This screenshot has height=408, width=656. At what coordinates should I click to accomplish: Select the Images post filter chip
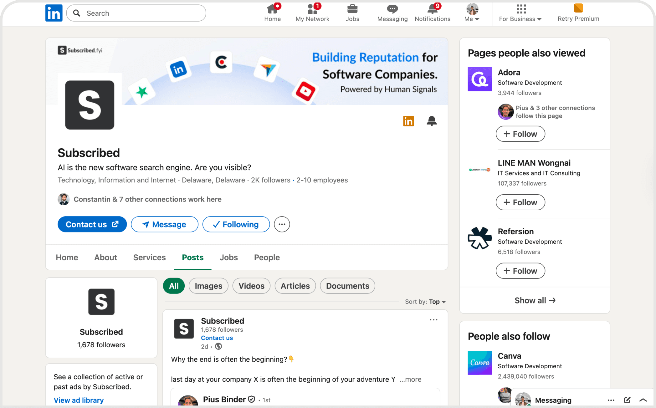[x=208, y=286]
